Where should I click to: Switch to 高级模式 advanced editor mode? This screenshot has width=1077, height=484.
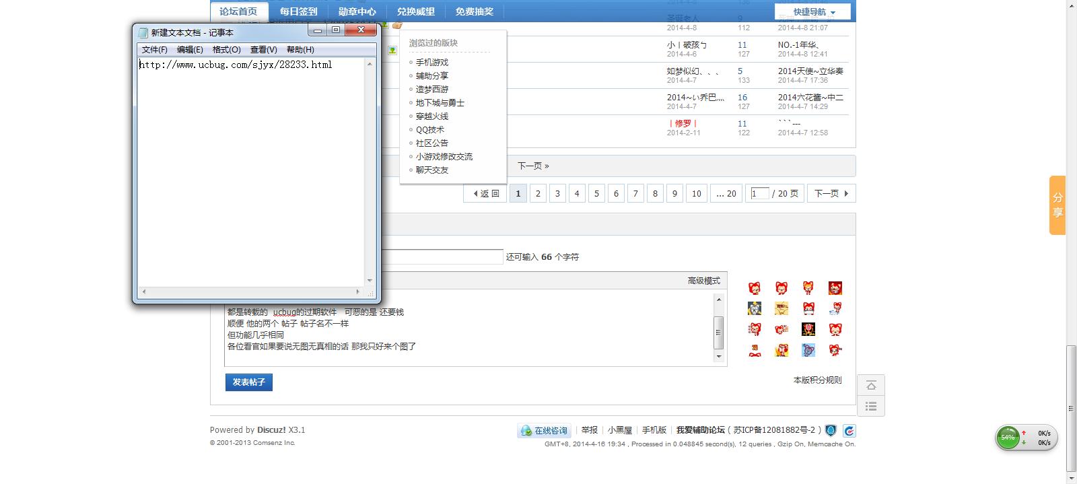pyautogui.click(x=703, y=281)
